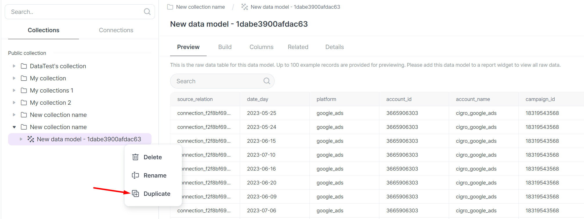The height and width of the screenshot is (219, 584).
Task: Select My collections 1 in tree
Action: click(x=51, y=91)
